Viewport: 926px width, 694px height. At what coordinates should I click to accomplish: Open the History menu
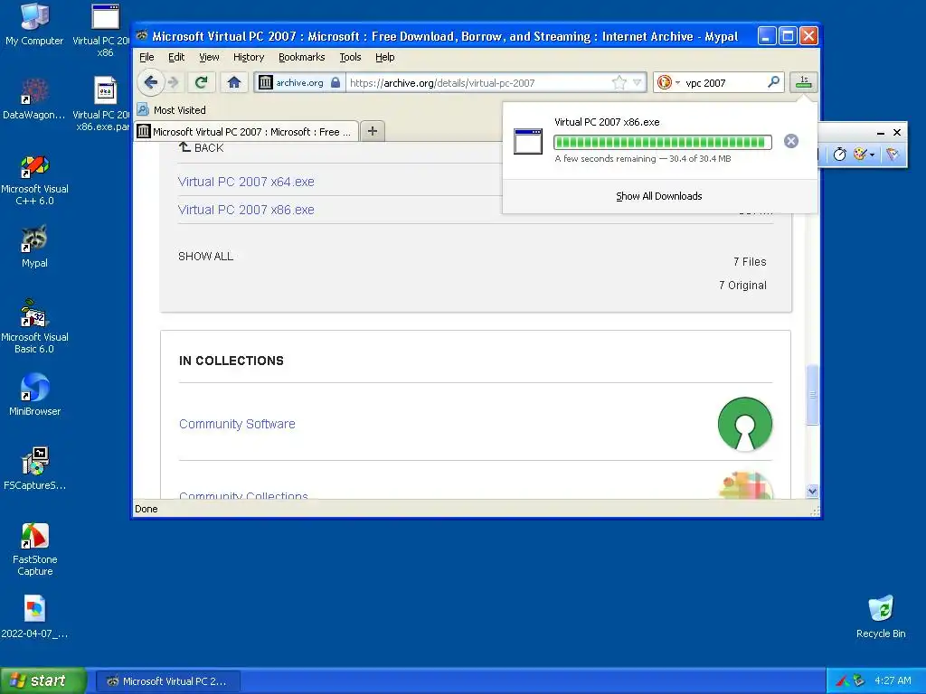coord(248,57)
